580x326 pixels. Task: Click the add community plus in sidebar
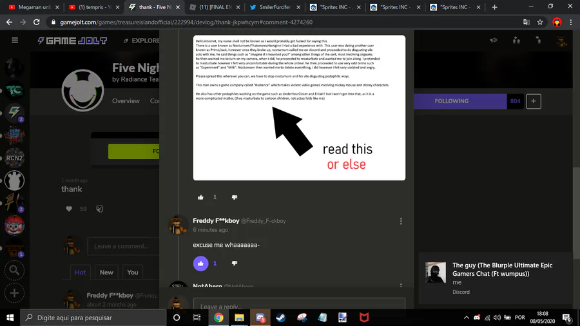(x=14, y=293)
